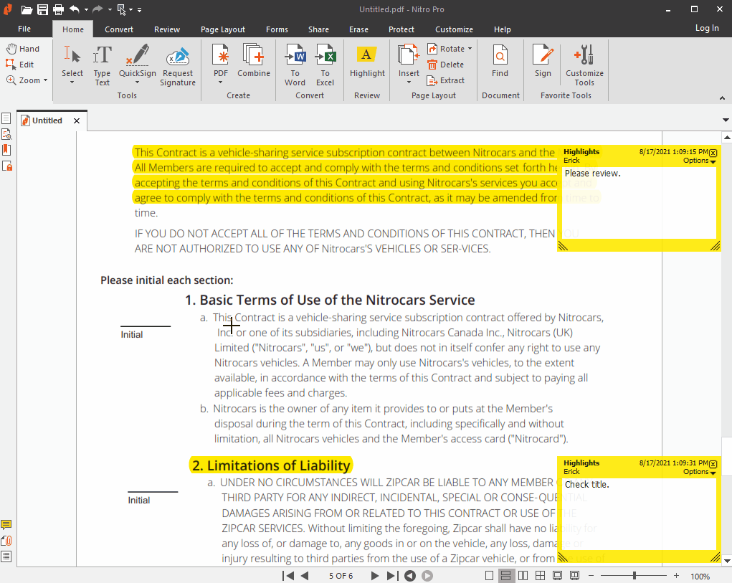Go to next page

click(374, 576)
